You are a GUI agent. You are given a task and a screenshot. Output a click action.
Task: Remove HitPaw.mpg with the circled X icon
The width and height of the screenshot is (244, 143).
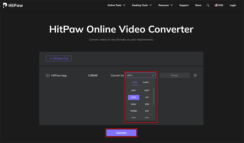pyautogui.click(x=195, y=75)
